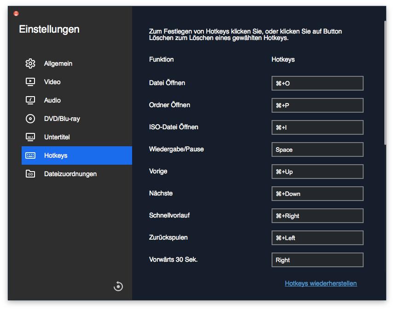
Task: Click the vertical scrollbar of hotkey list
Action: coord(385,83)
